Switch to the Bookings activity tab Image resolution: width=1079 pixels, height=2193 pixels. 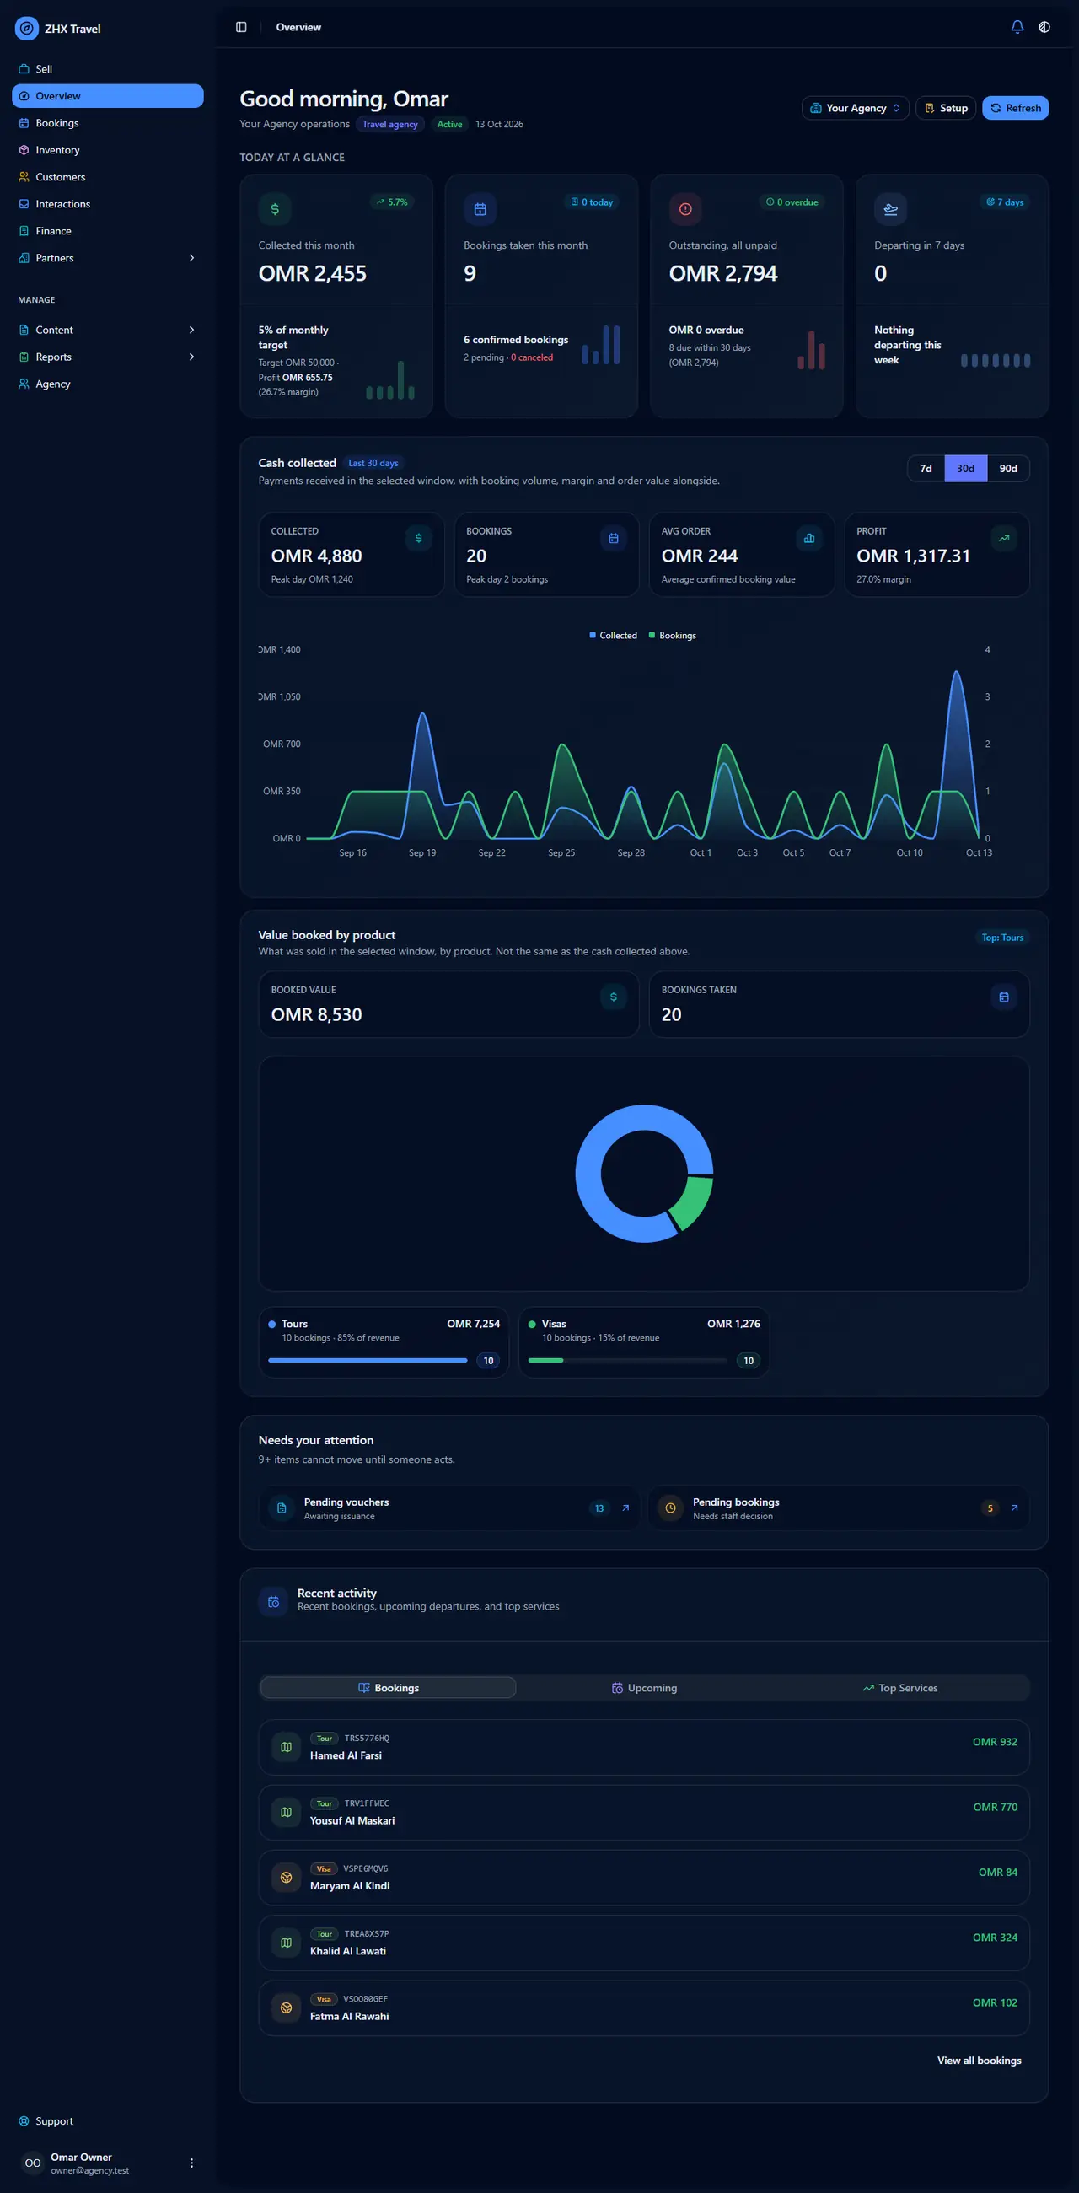click(388, 1687)
